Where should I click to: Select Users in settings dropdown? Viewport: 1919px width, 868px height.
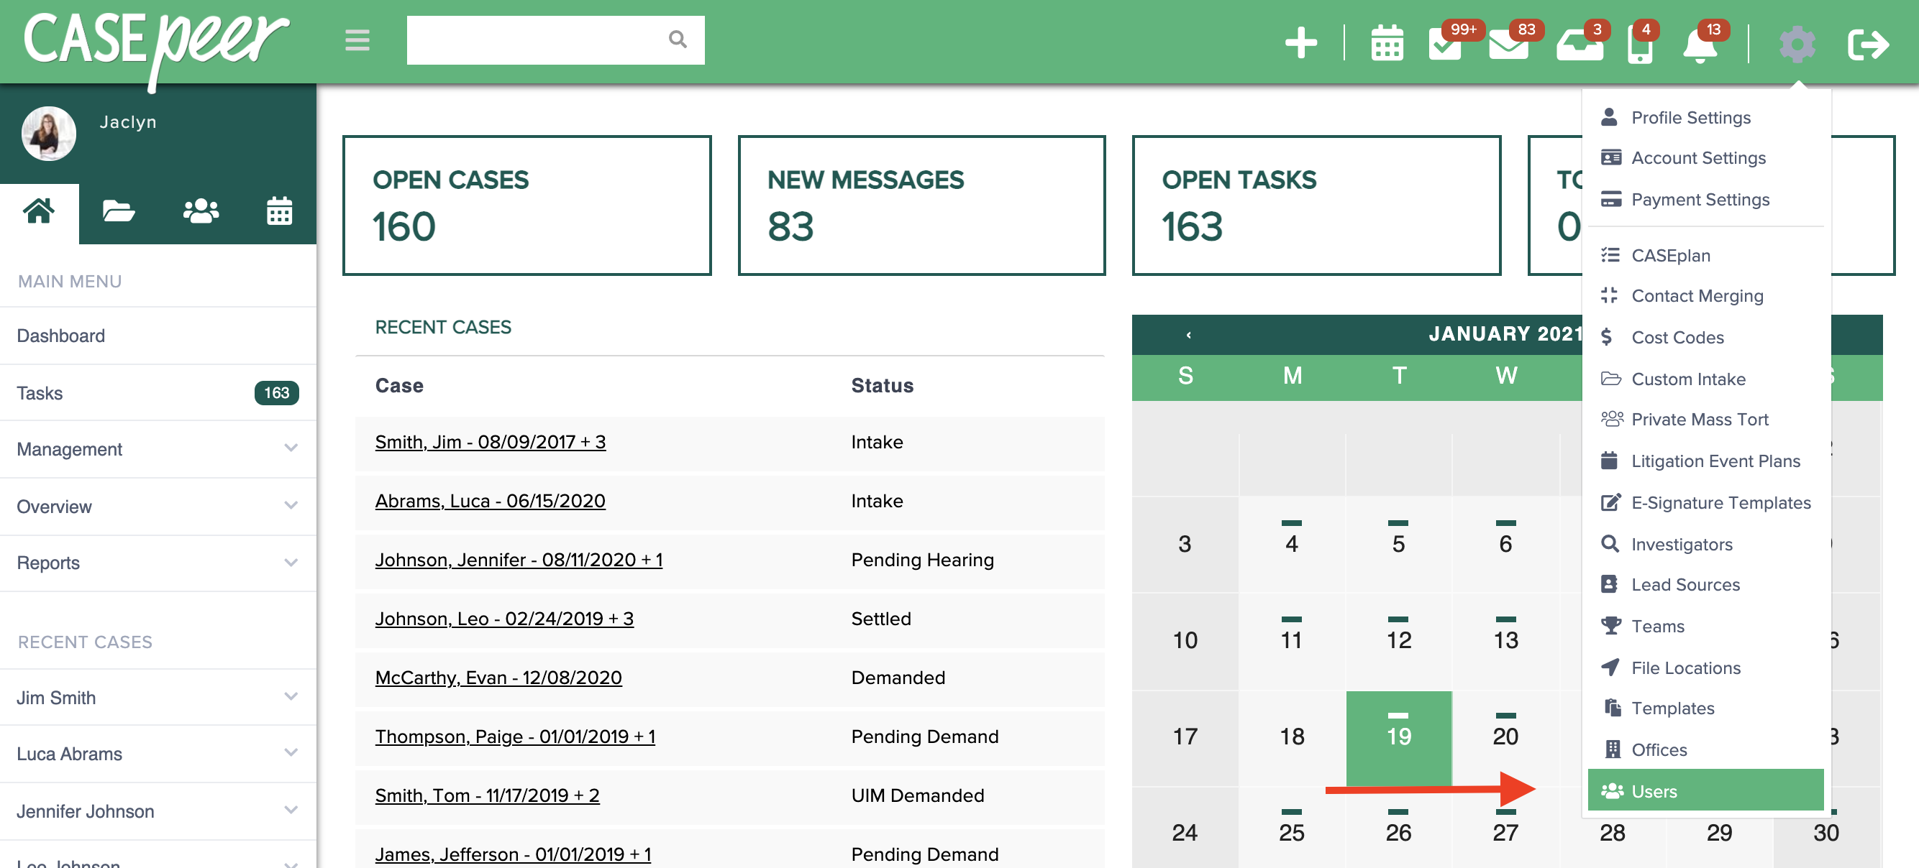point(1705,790)
